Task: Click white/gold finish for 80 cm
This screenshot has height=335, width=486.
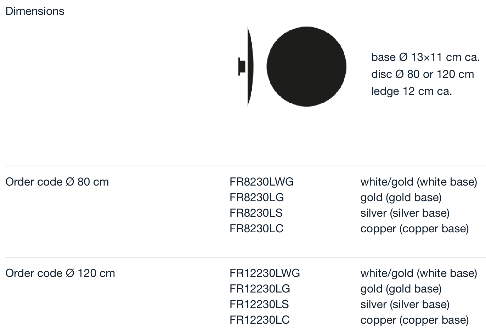Action: [419, 182]
